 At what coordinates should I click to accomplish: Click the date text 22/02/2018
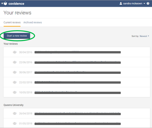(26, 82)
